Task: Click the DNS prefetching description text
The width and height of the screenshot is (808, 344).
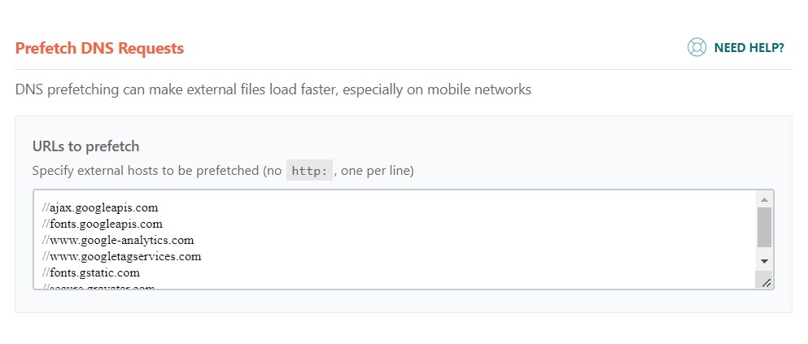Action: [273, 89]
